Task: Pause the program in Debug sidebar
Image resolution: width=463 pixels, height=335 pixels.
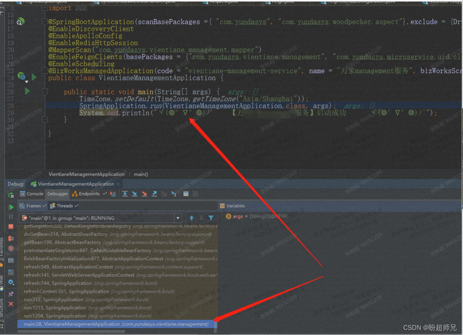Action: 11,217
